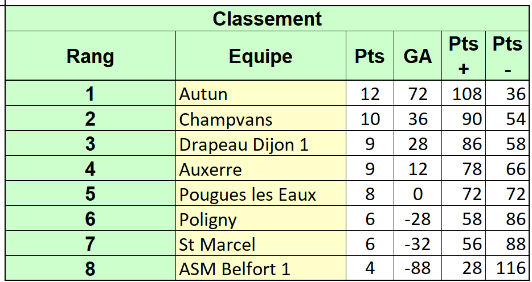532x282 pixels.
Task: Click the Pougues les Eaux cell
Action: pyautogui.click(x=260, y=193)
